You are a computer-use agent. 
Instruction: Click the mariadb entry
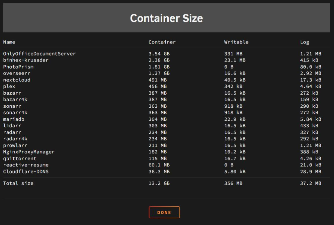coord(14,119)
